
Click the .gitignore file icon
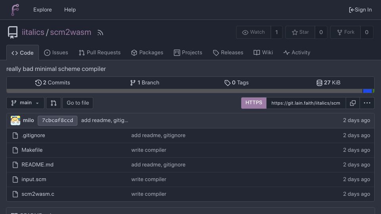tap(15, 136)
